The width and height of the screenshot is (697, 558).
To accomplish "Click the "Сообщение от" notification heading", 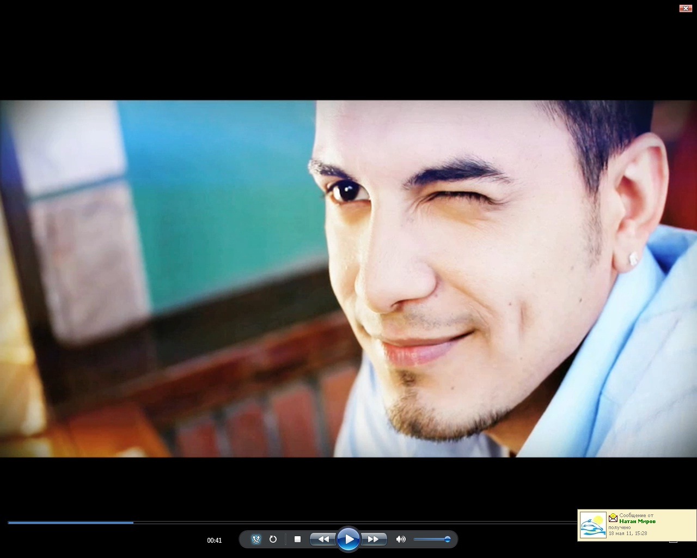I will click(x=636, y=515).
